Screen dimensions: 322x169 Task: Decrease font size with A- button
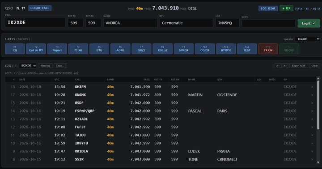tap(278, 66)
